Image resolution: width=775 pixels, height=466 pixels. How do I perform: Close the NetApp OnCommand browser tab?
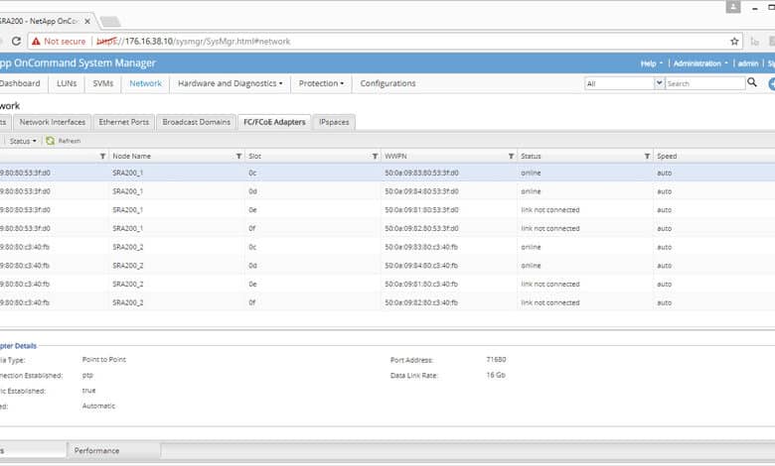(87, 21)
